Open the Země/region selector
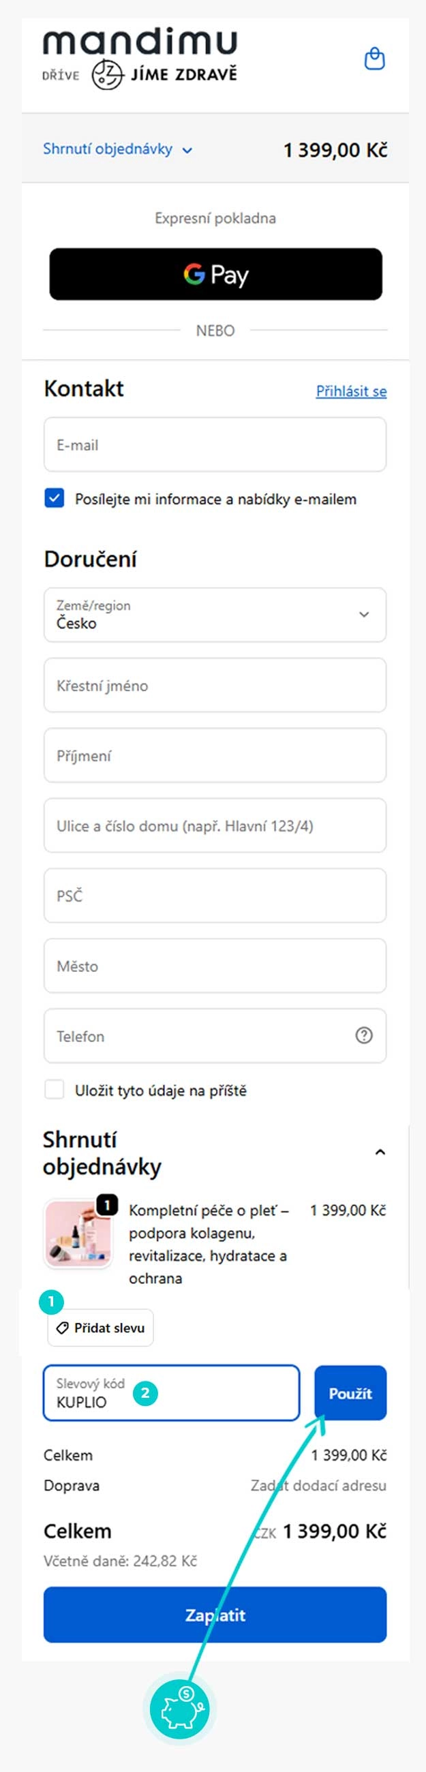The image size is (426, 1772). 213,615
